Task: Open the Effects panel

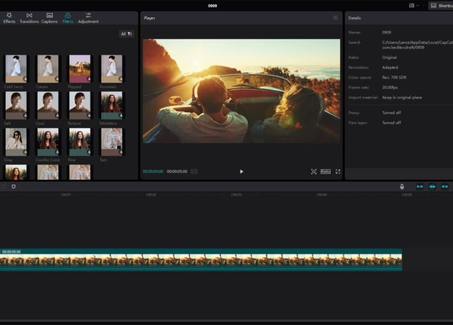Action: [9, 17]
